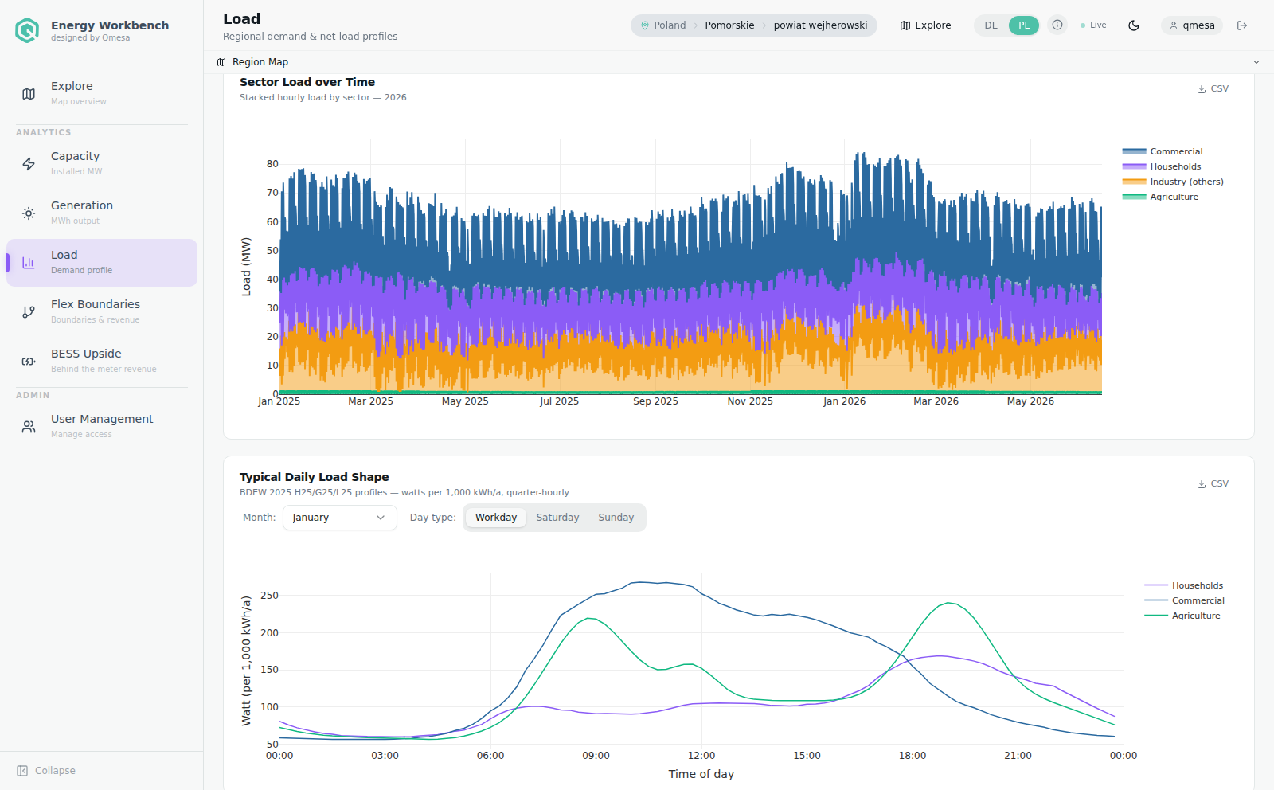Select the Saturday day type
The width and height of the screenshot is (1274, 790).
tap(557, 518)
